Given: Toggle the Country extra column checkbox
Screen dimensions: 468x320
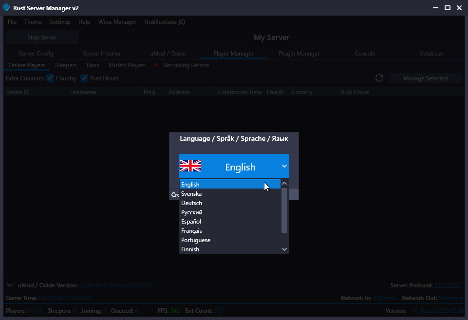Looking at the screenshot, I should (50, 78).
